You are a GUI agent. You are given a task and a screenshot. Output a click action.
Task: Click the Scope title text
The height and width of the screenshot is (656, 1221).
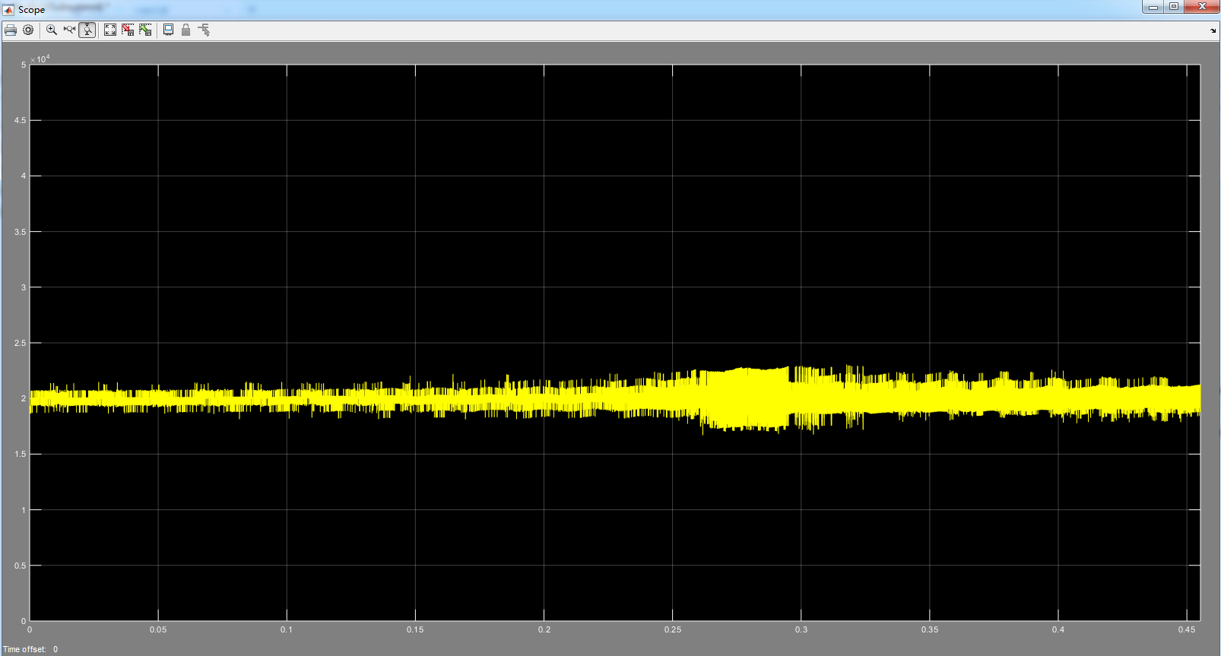pyautogui.click(x=31, y=10)
